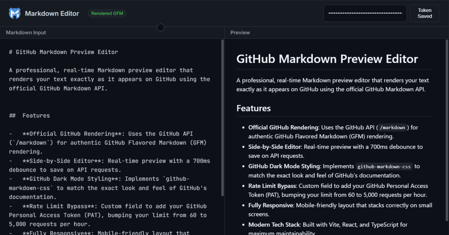Click the round divider handle between panes

pyautogui.click(x=161, y=27)
